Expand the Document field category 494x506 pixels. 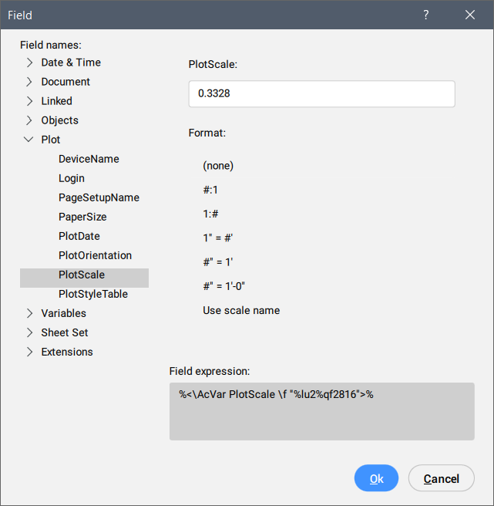[29, 82]
